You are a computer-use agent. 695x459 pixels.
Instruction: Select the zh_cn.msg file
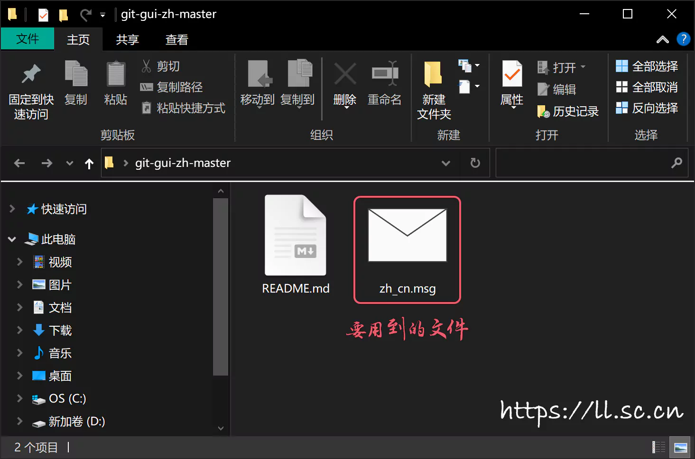pos(407,249)
